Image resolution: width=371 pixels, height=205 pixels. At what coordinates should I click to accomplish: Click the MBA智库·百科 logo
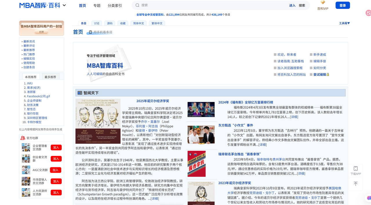(40, 5)
